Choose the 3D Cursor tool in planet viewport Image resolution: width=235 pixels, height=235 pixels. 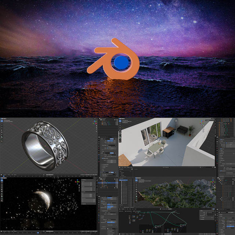(x=2, y=182)
